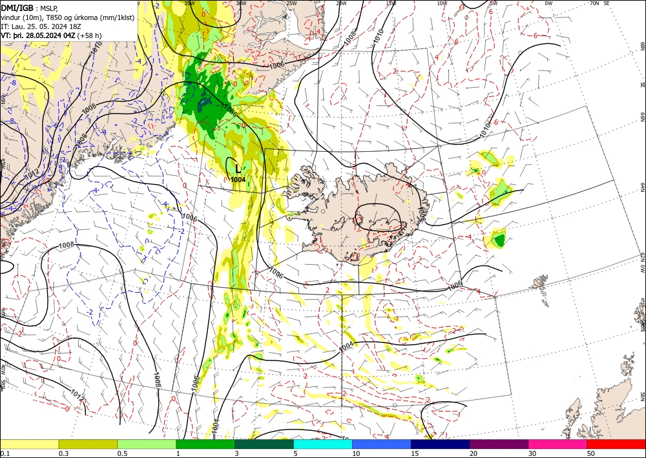Click the '10W' longitude label at top

(442, 3)
